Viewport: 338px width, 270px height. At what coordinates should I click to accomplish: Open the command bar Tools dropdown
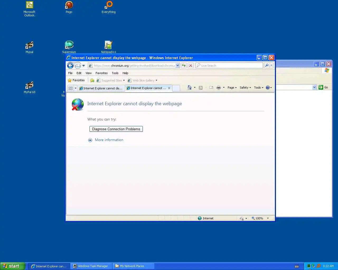tap(259, 88)
